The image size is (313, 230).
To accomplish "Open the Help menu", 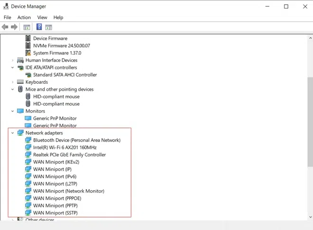I will coord(58,18).
